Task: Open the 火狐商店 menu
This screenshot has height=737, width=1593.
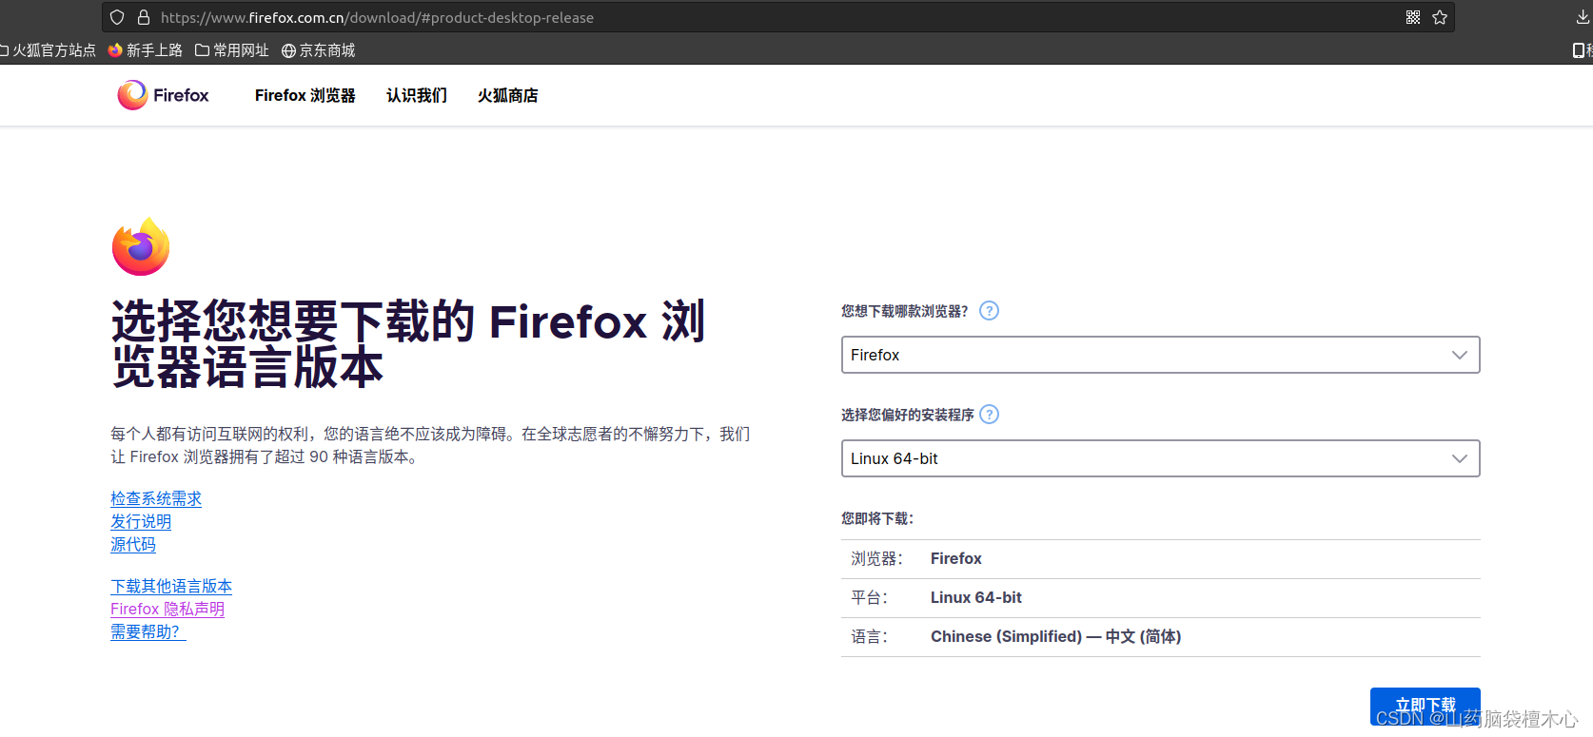Action: [508, 95]
